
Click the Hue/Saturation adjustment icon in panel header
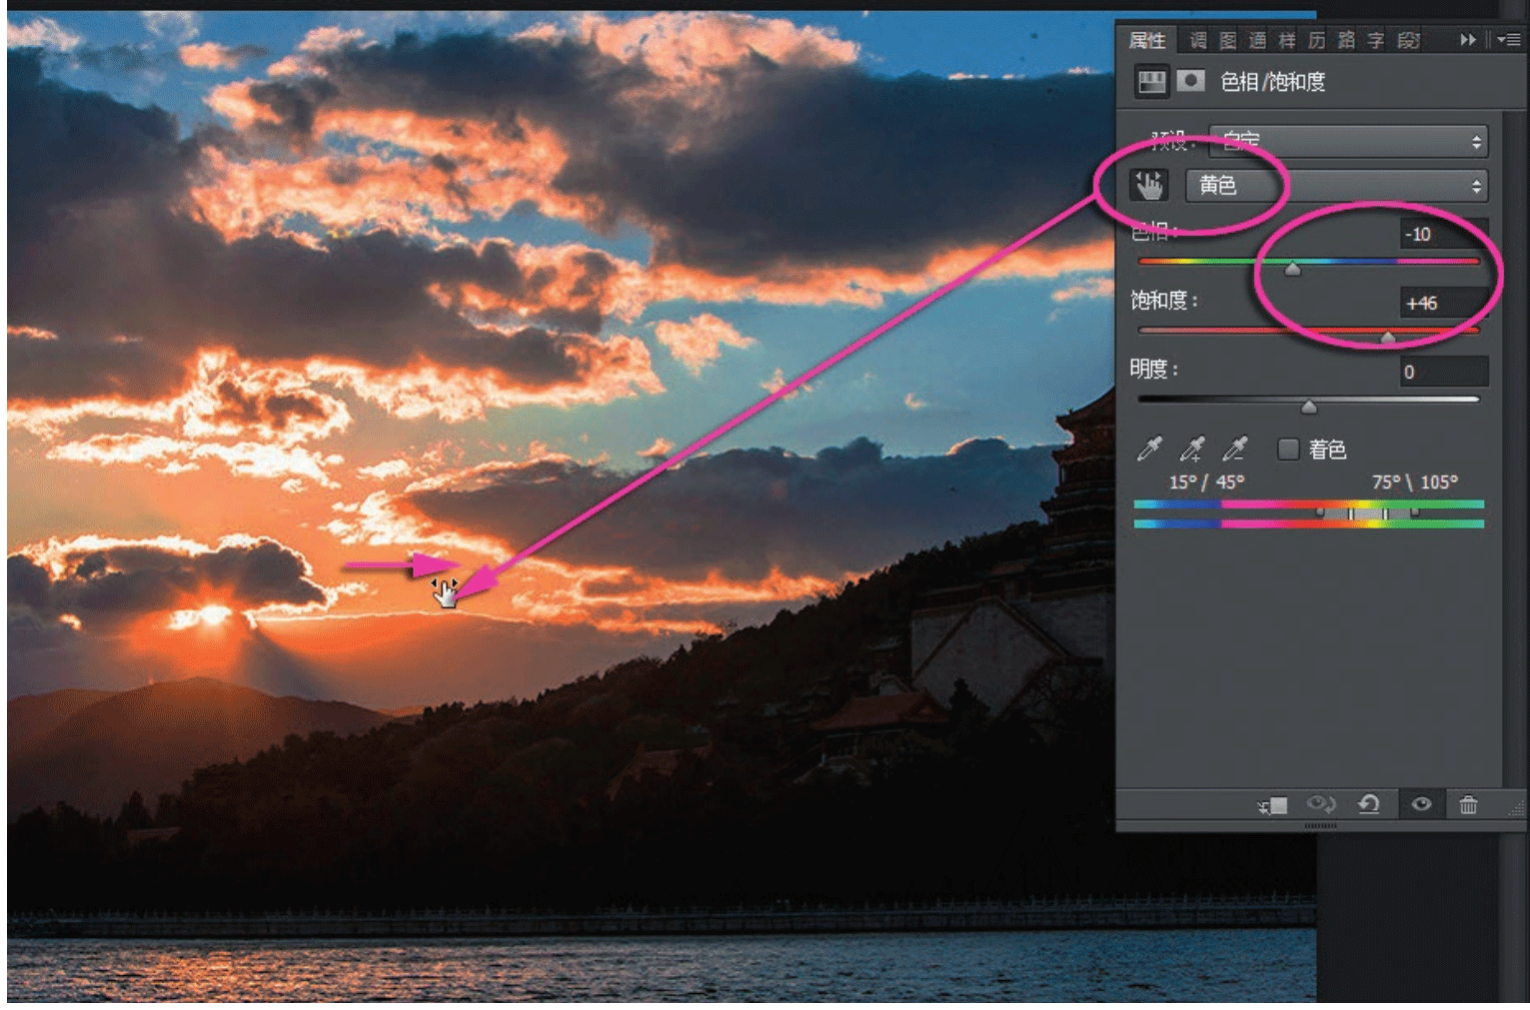[x=1152, y=81]
